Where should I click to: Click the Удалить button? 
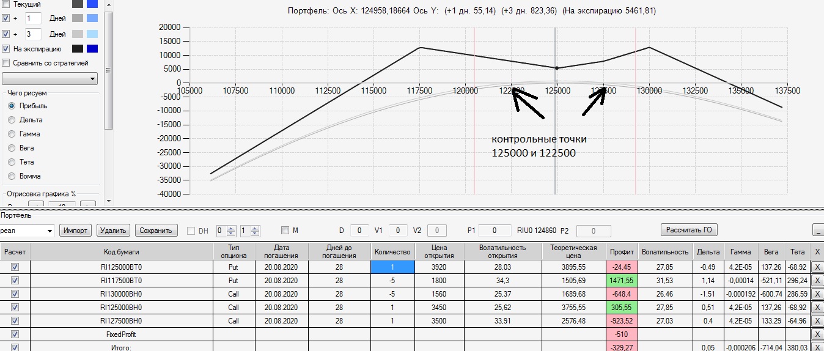(113, 231)
